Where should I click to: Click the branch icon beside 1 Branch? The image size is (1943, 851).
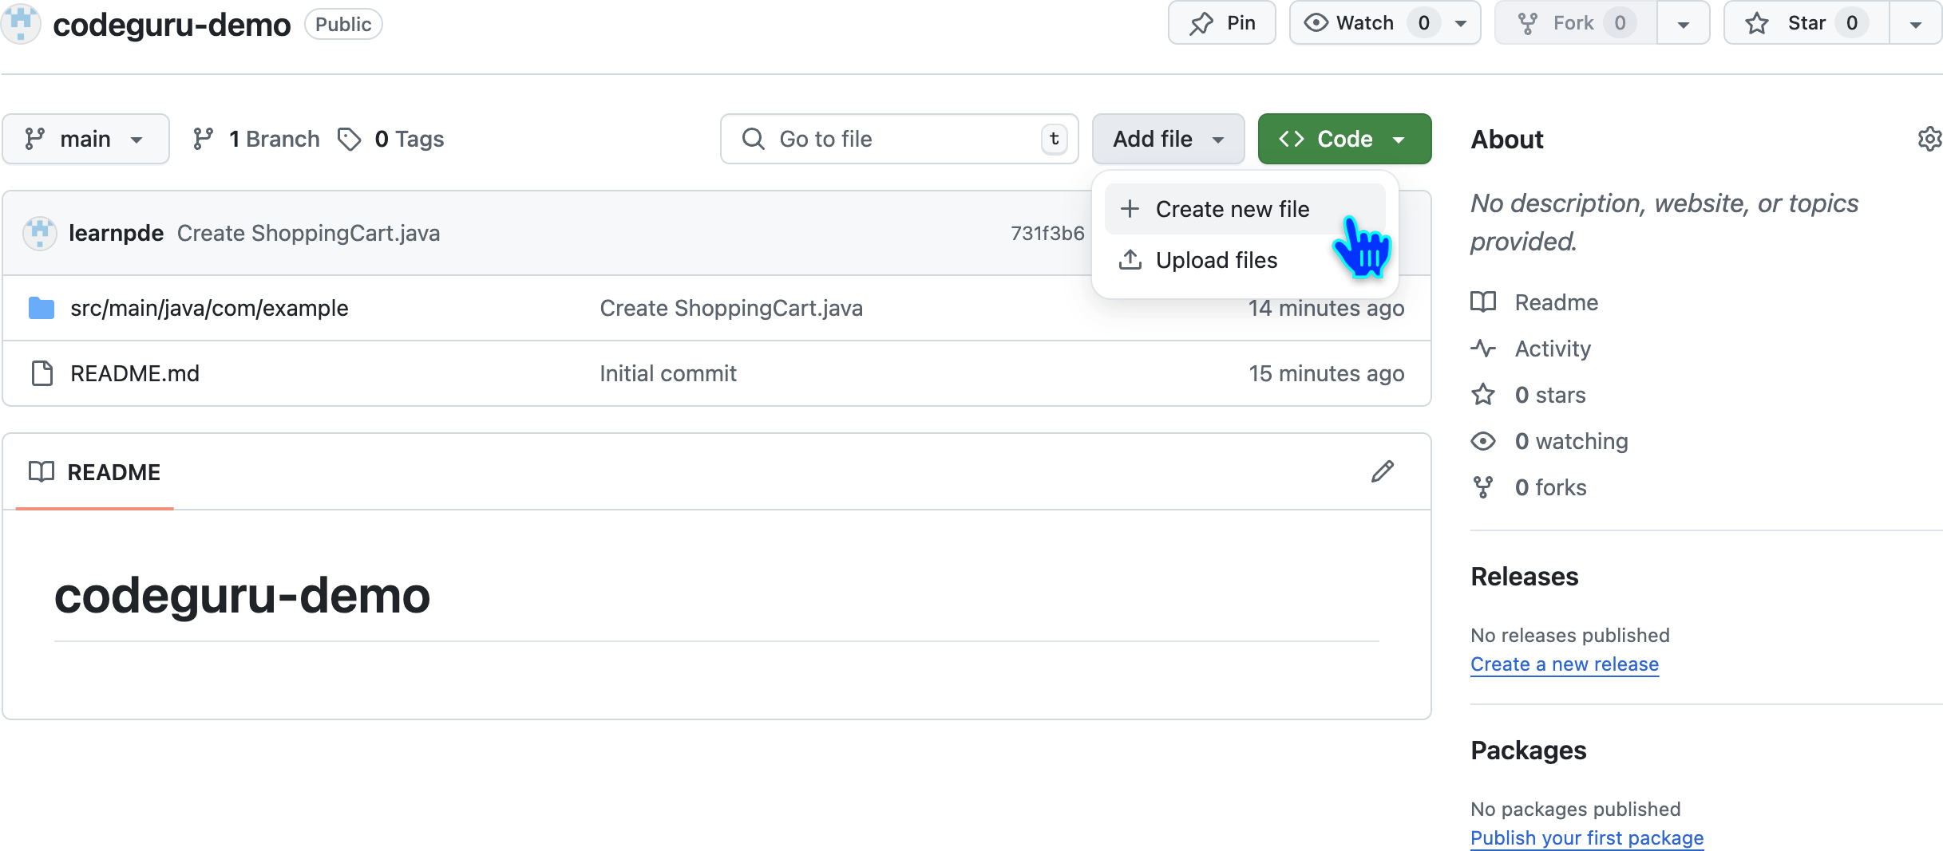click(203, 139)
